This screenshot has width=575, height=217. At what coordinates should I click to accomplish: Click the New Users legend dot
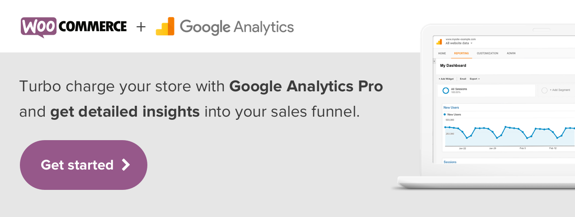click(445, 115)
